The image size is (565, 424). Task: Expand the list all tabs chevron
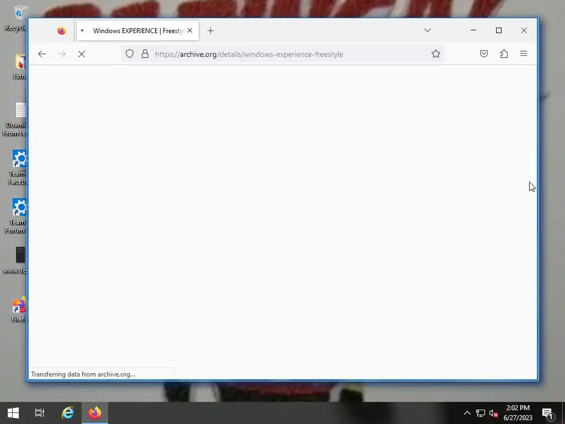(x=428, y=30)
